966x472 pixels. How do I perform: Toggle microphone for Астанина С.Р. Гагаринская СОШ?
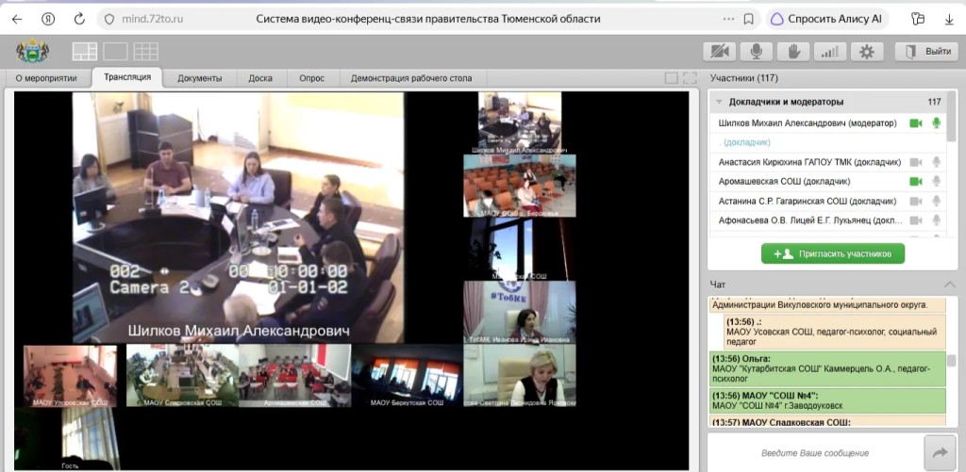(937, 202)
